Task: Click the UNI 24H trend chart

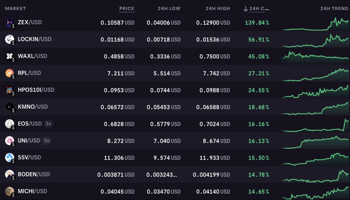Action: pyautogui.click(x=315, y=142)
